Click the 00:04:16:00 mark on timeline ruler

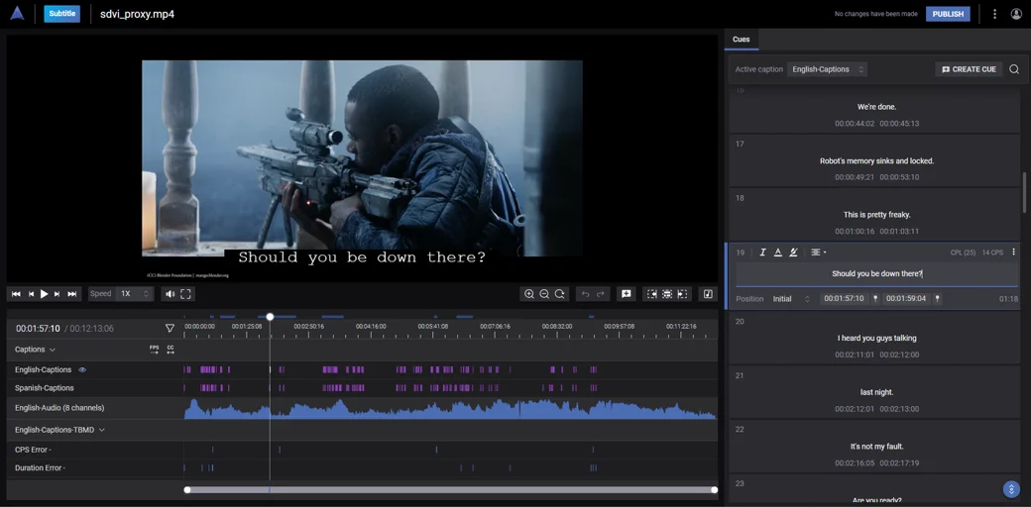(371, 326)
